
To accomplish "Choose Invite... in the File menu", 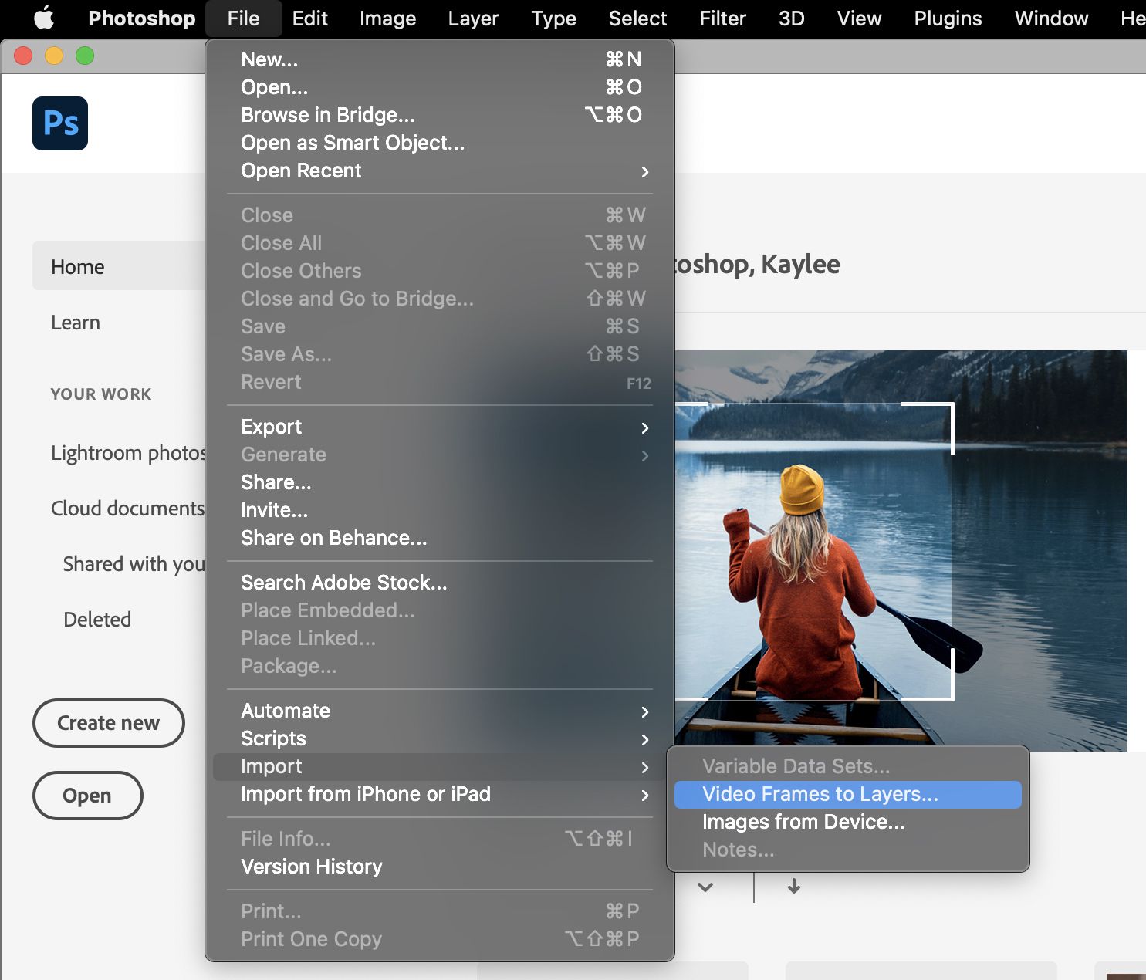I will point(440,510).
